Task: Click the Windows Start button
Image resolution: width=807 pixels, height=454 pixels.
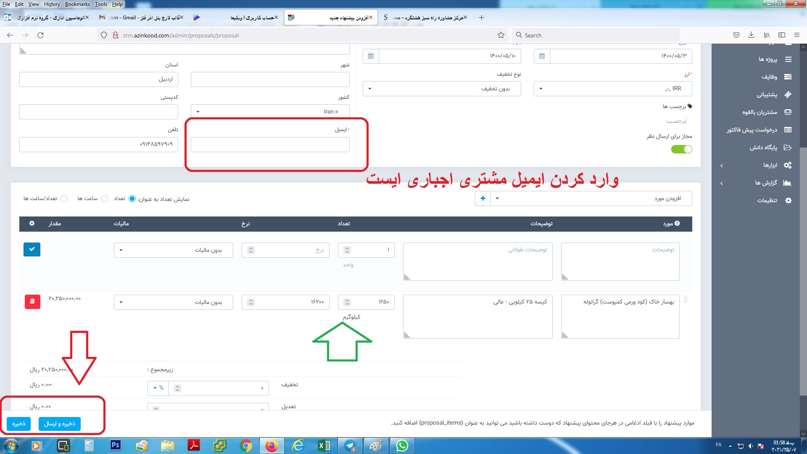Action: (x=11, y=446)
